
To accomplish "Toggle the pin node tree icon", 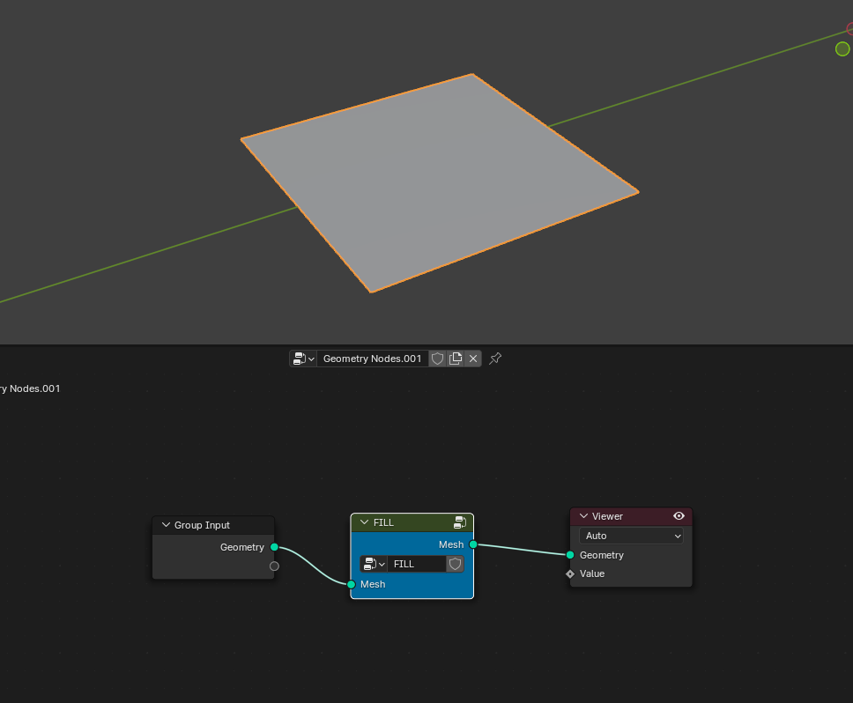I will (495, 359).
